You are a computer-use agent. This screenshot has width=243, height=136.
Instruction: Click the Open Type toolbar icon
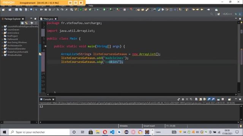click(138, 10)
